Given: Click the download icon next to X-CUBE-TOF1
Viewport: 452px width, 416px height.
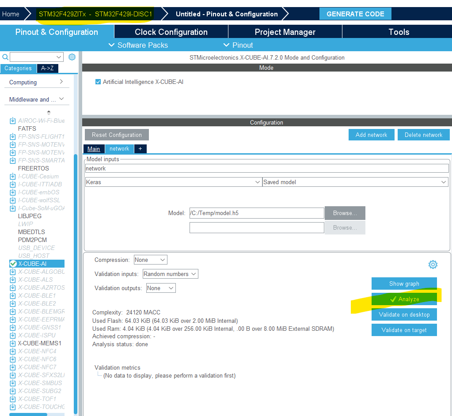Looking at the screenshot, I should 12,399.
